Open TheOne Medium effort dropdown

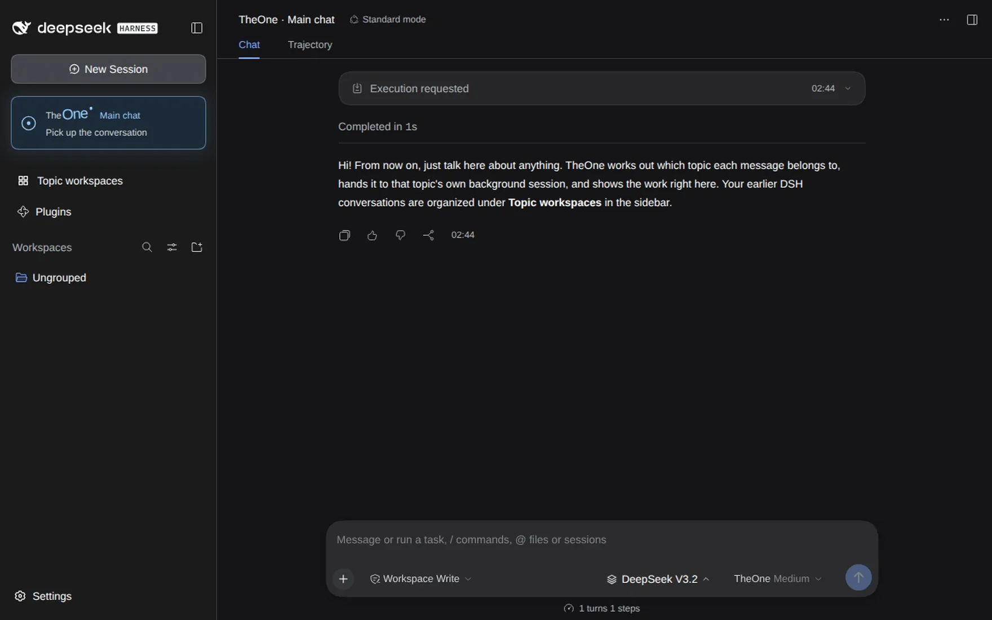tap(778, 579)
